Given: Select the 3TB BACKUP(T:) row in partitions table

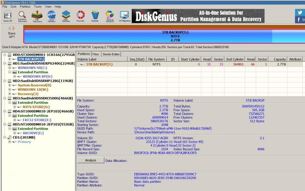Looking at the screenshot, I should 189,64.
